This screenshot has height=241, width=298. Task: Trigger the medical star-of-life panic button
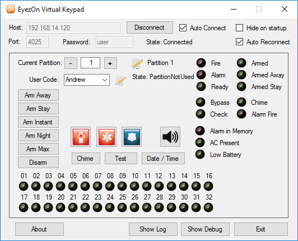(106, 137)
